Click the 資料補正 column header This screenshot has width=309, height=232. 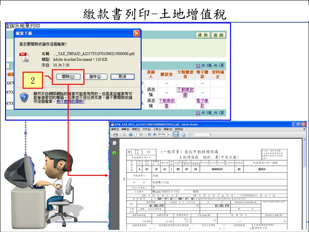pos(218,74)
